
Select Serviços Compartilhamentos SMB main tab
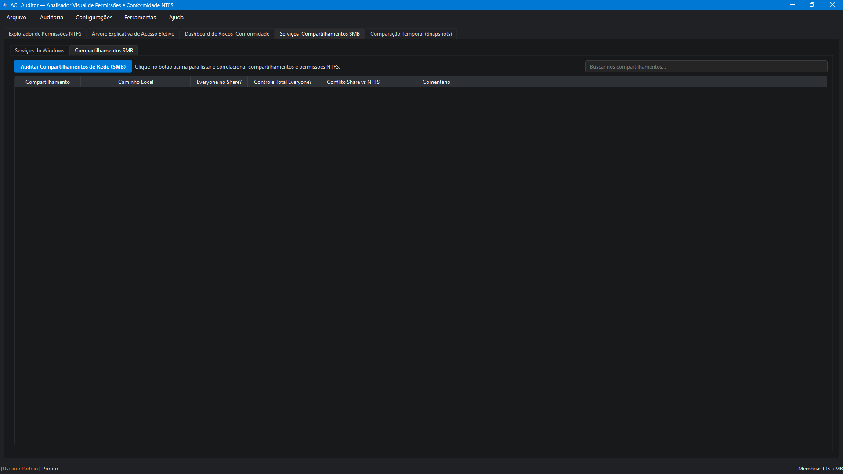(320, 34)
